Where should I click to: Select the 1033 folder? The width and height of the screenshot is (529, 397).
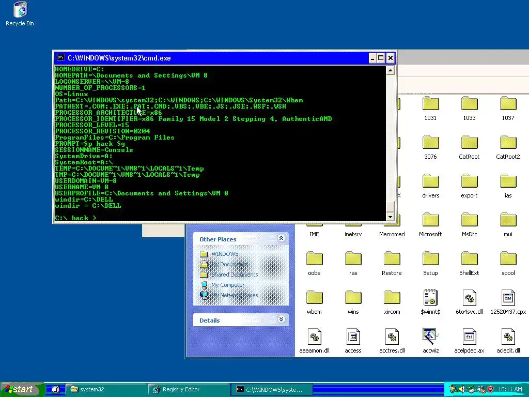[x=469, y=108]
